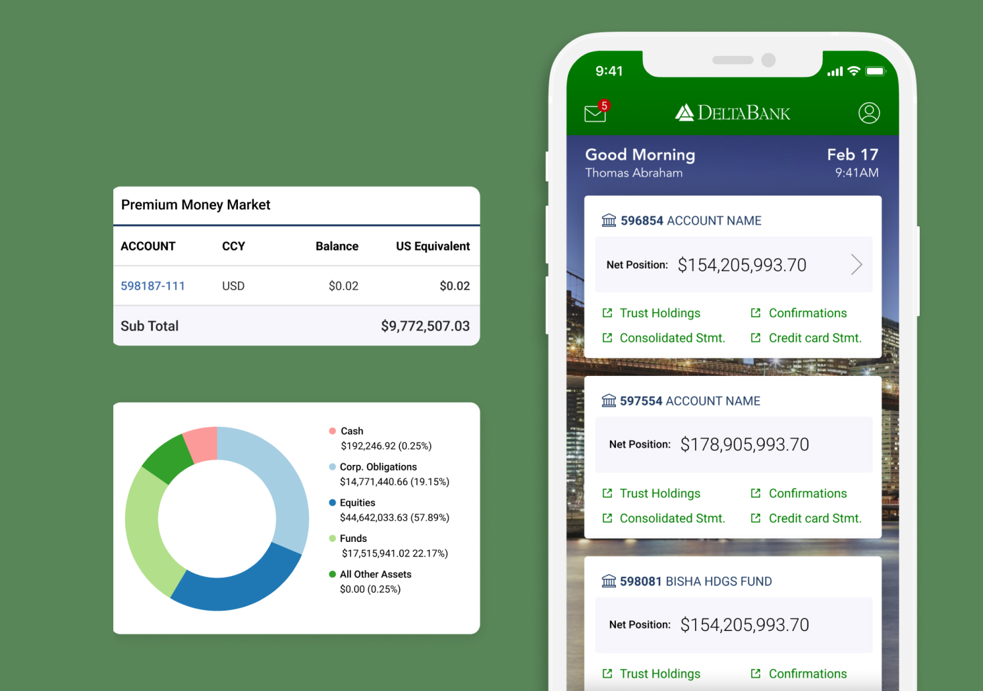Click the Sub Total value $9,772,507.03
983x691 pixels.
tap(426, 326)
